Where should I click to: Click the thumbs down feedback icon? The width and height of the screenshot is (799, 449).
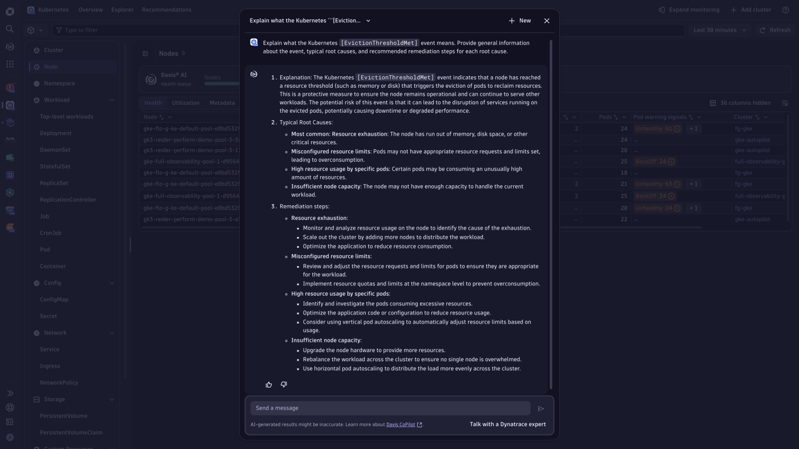coord(284,385)
